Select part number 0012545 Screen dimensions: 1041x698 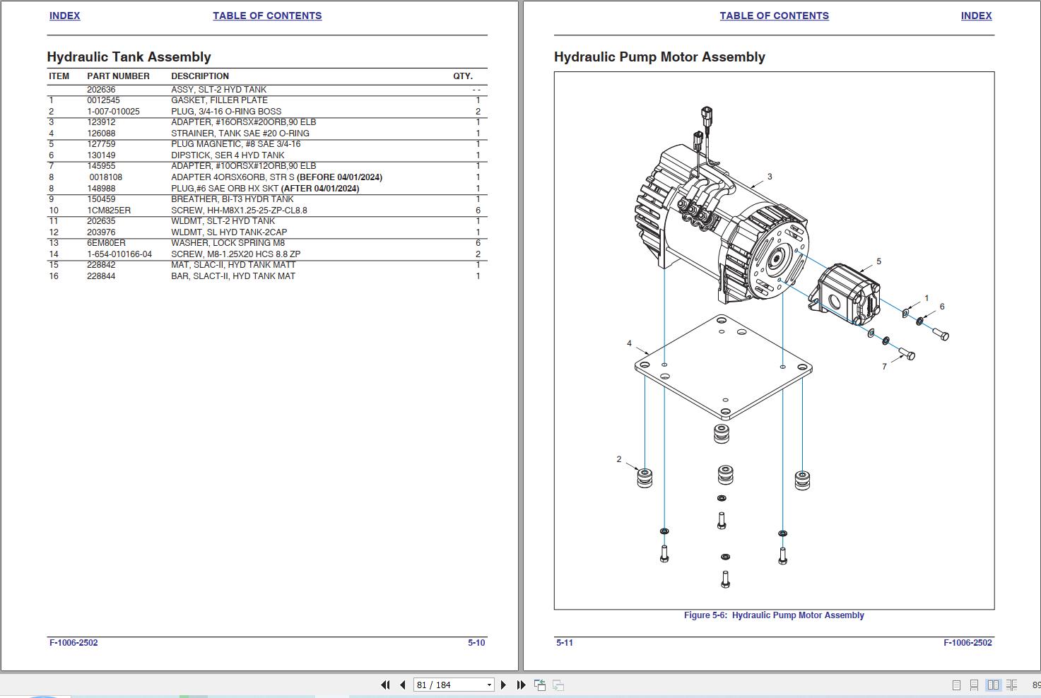pos(103,100)
